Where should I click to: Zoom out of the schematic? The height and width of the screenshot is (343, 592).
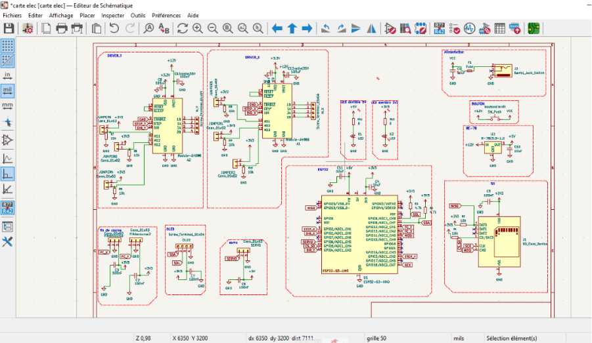(213, 28)
